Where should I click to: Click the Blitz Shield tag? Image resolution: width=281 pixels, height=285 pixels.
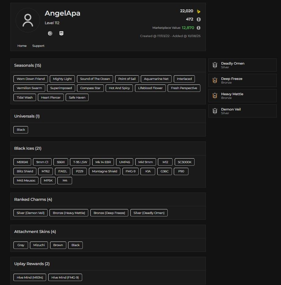[25, 171]
